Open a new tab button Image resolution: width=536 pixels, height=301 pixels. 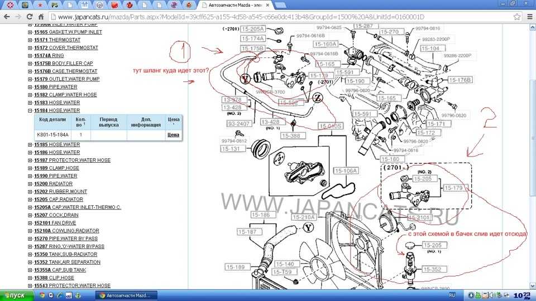280,5
